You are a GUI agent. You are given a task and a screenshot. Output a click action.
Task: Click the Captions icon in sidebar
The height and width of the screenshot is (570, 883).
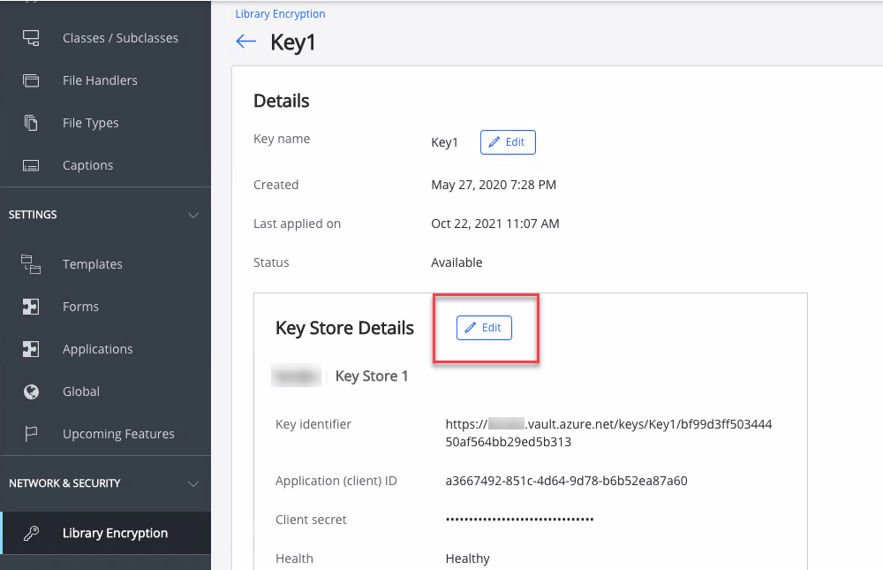(31, 165)
